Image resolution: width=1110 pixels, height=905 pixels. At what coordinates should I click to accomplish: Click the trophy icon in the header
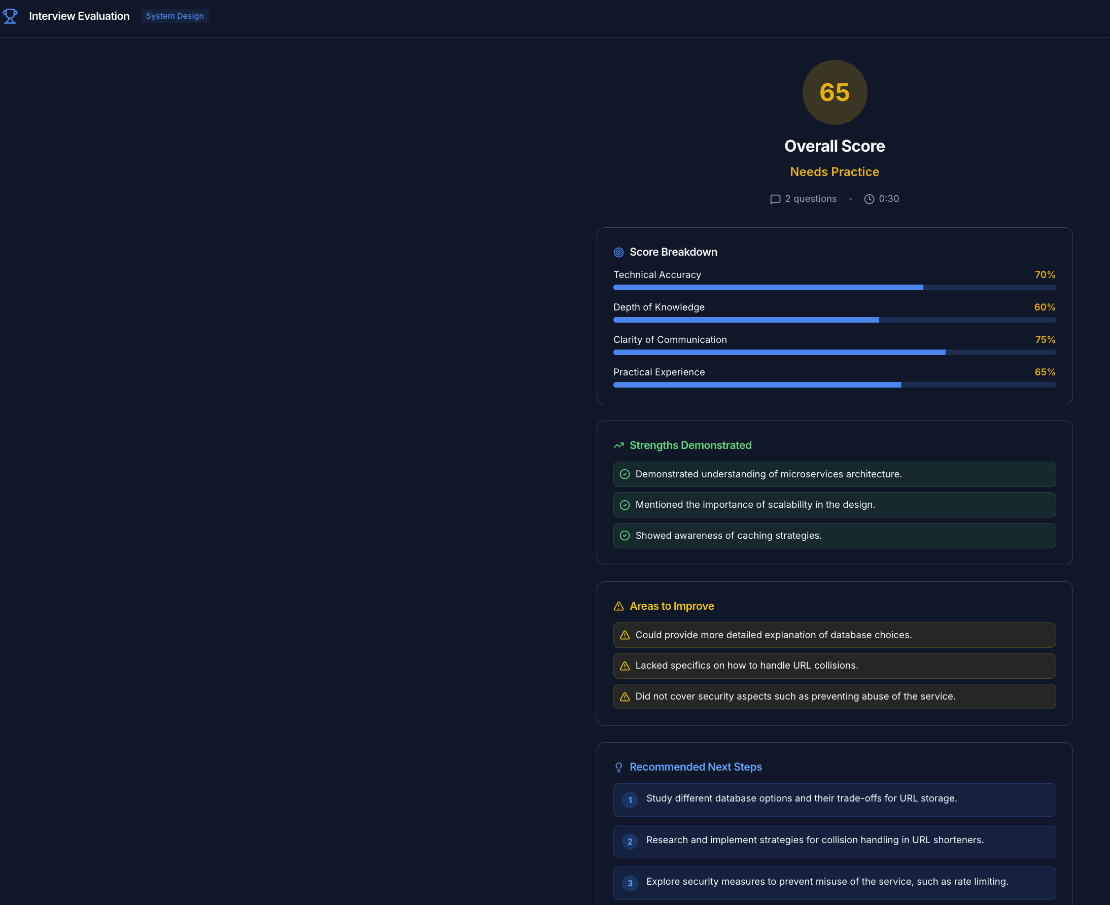[11, 16]
